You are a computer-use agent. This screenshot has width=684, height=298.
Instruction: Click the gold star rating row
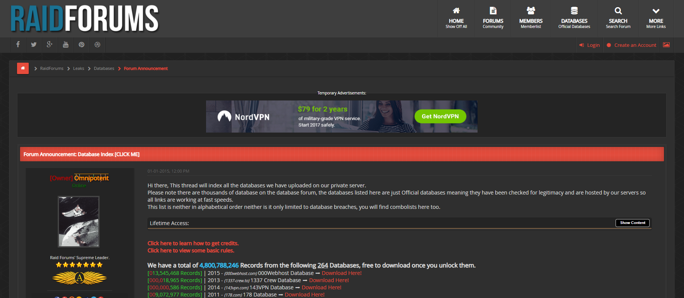(79, 265)
